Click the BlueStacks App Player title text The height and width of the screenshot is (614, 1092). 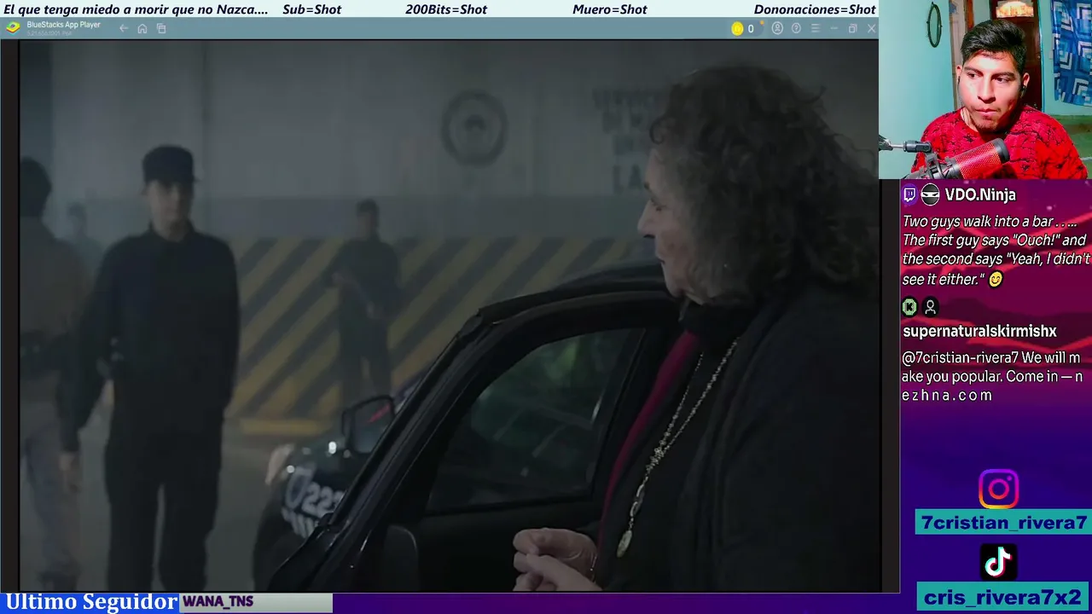(64, 25)
